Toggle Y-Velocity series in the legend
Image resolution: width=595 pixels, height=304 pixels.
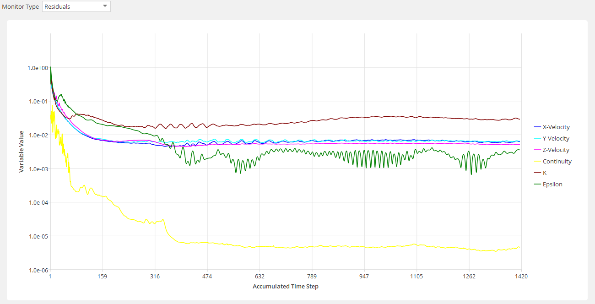[x=552, y=138]
